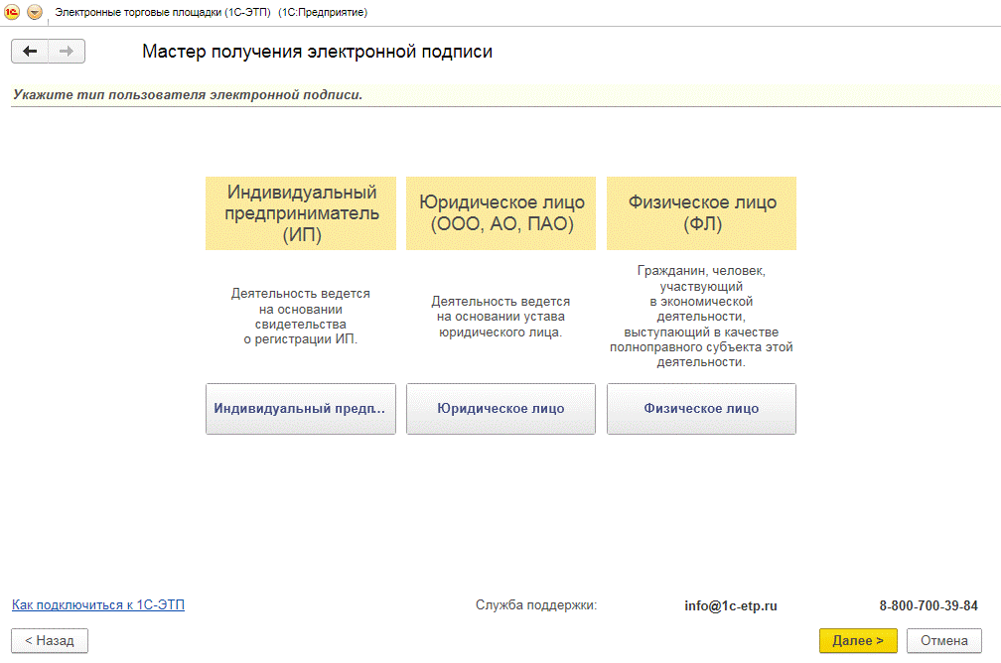Viewport: 1001px width, 663px height.
Task: Select the Индивидуальный предприниматель (ИП) yellow card
Action: click(x=301, y=213)
